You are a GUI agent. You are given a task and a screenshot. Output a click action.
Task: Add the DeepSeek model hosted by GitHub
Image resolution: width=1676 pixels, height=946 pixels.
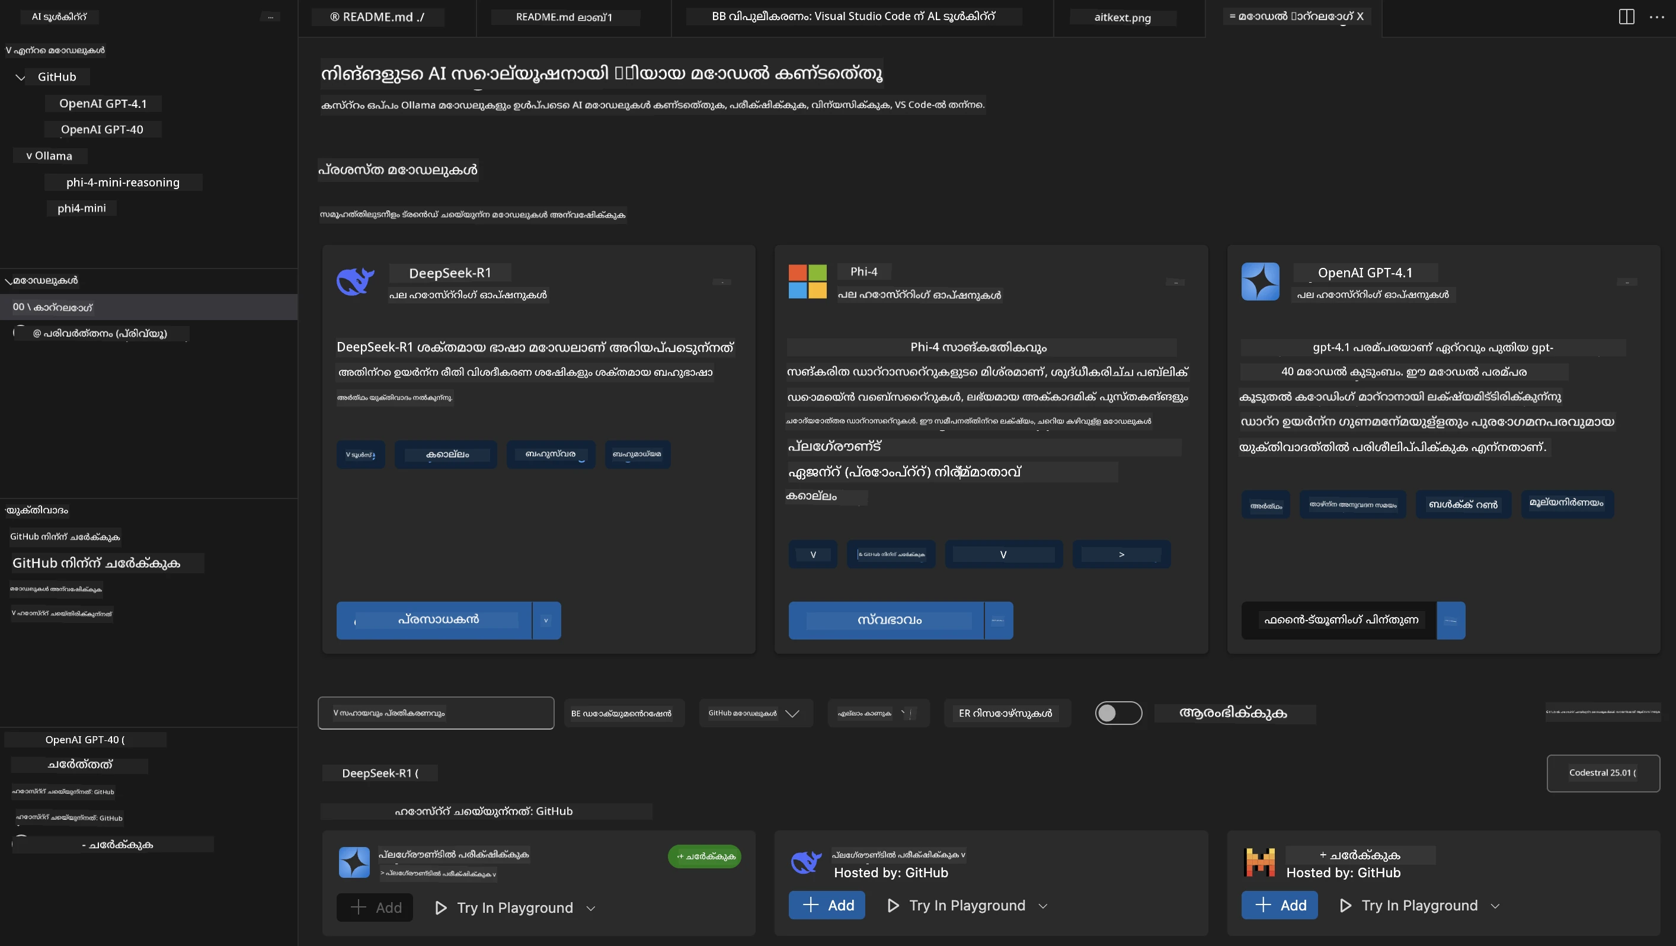coord(827,905)
